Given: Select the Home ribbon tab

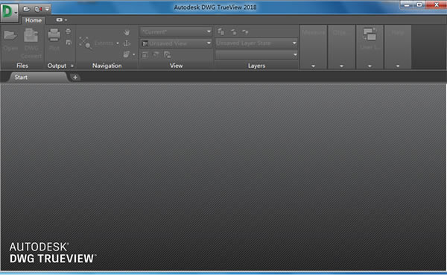Looking at the screenshot, I should 34,20.
